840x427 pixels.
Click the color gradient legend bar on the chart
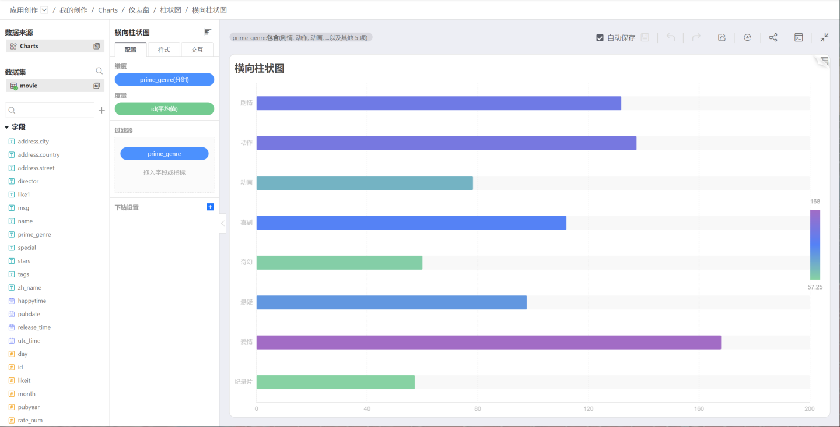click(815, 245)
